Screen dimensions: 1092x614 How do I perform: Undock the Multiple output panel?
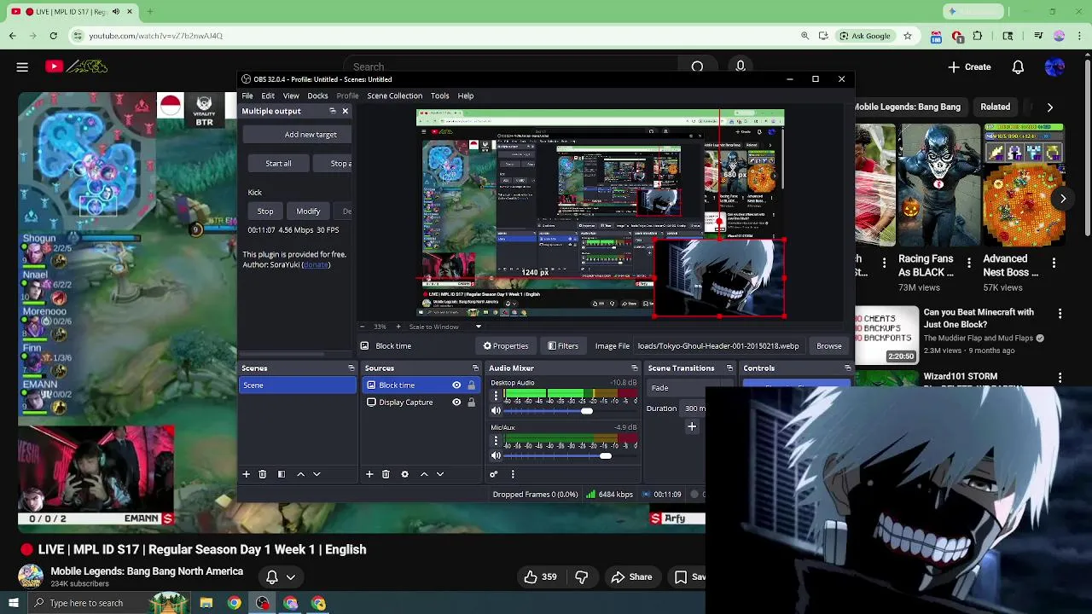click(x=333, y=111)
